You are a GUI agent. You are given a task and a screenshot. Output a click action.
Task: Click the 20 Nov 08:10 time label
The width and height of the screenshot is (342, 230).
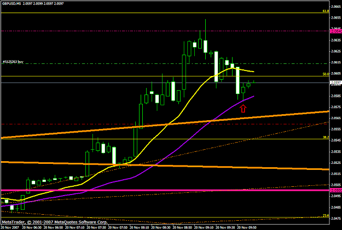pos(140,227)
